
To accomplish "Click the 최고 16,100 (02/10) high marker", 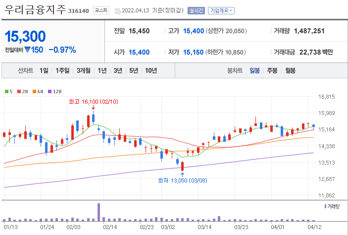I will 94,102.
